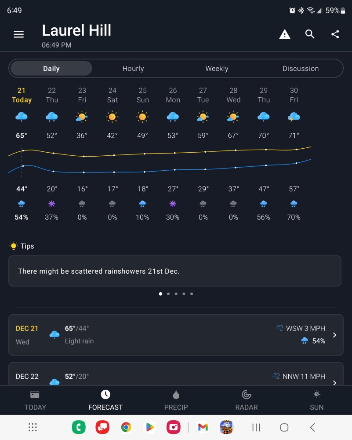Open Gmail from the taskbar
The height and width of the screenshot is (440, 352).
tap(203, 427)
